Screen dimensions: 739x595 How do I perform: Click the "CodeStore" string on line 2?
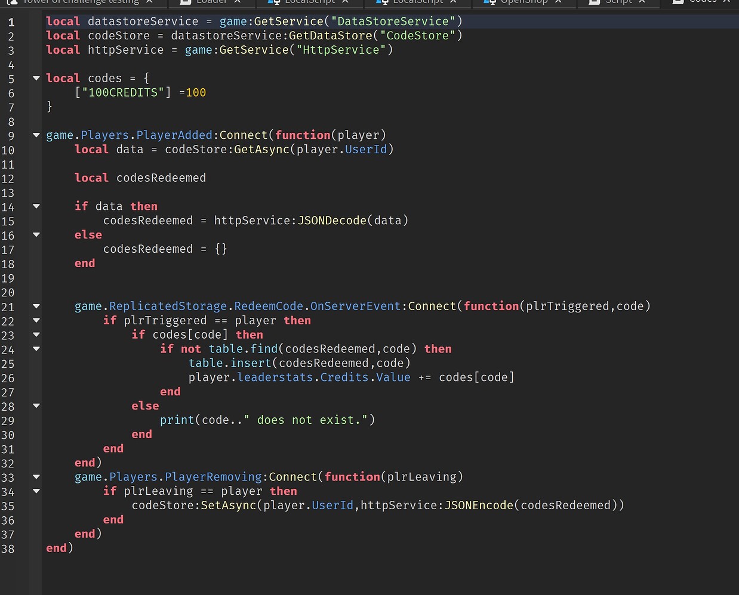[417, 36]
